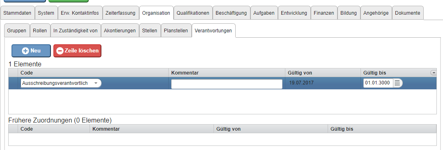Click the plus icon on Neu button
The width and height of the screenshot is (443, 150).
[26, 51]
